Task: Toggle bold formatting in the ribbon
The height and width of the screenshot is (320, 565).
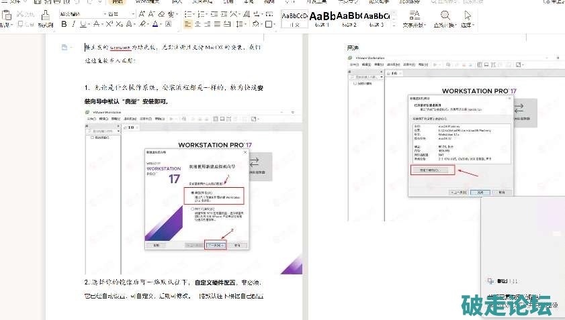Action: 64,24
